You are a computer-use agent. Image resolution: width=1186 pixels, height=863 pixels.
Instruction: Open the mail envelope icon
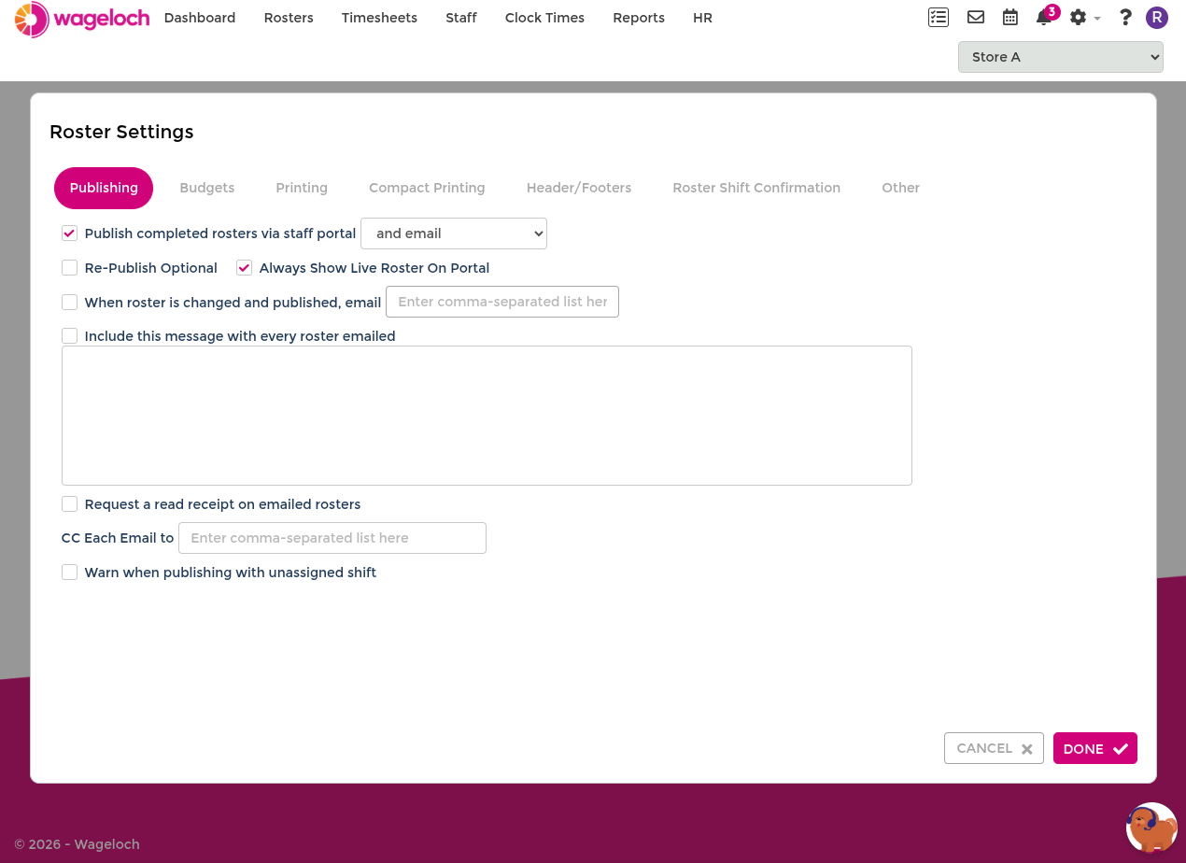[976, 17]
